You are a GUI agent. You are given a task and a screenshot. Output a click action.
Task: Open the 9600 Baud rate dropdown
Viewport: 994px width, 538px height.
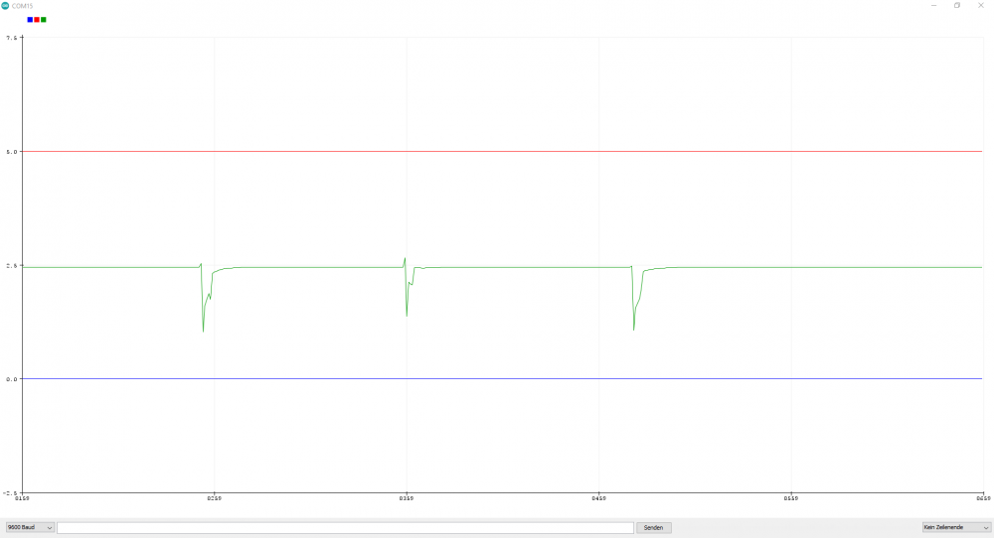tap(30, 527)
